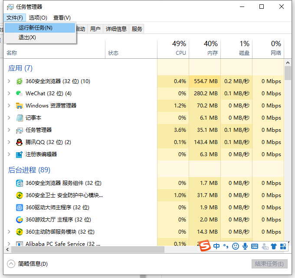Choose 运行新任务 from the File menu
295x278 pixels.
[36, 28]
